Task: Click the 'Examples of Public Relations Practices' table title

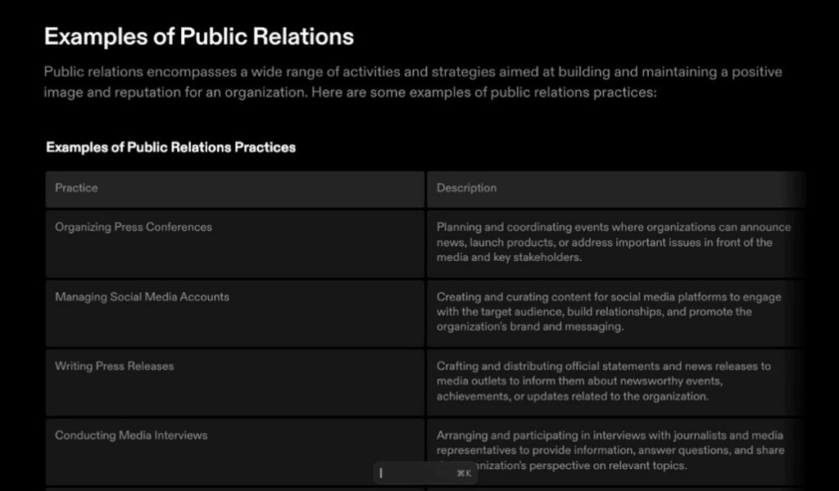Action: [x=170, y=147]
